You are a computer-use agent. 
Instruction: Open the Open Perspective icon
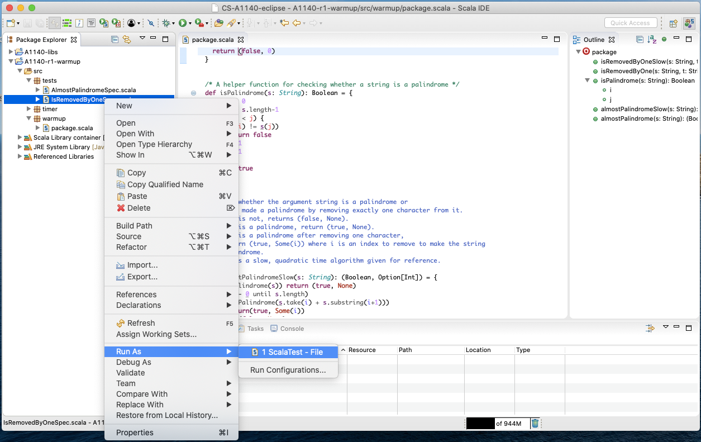[673, 23]
